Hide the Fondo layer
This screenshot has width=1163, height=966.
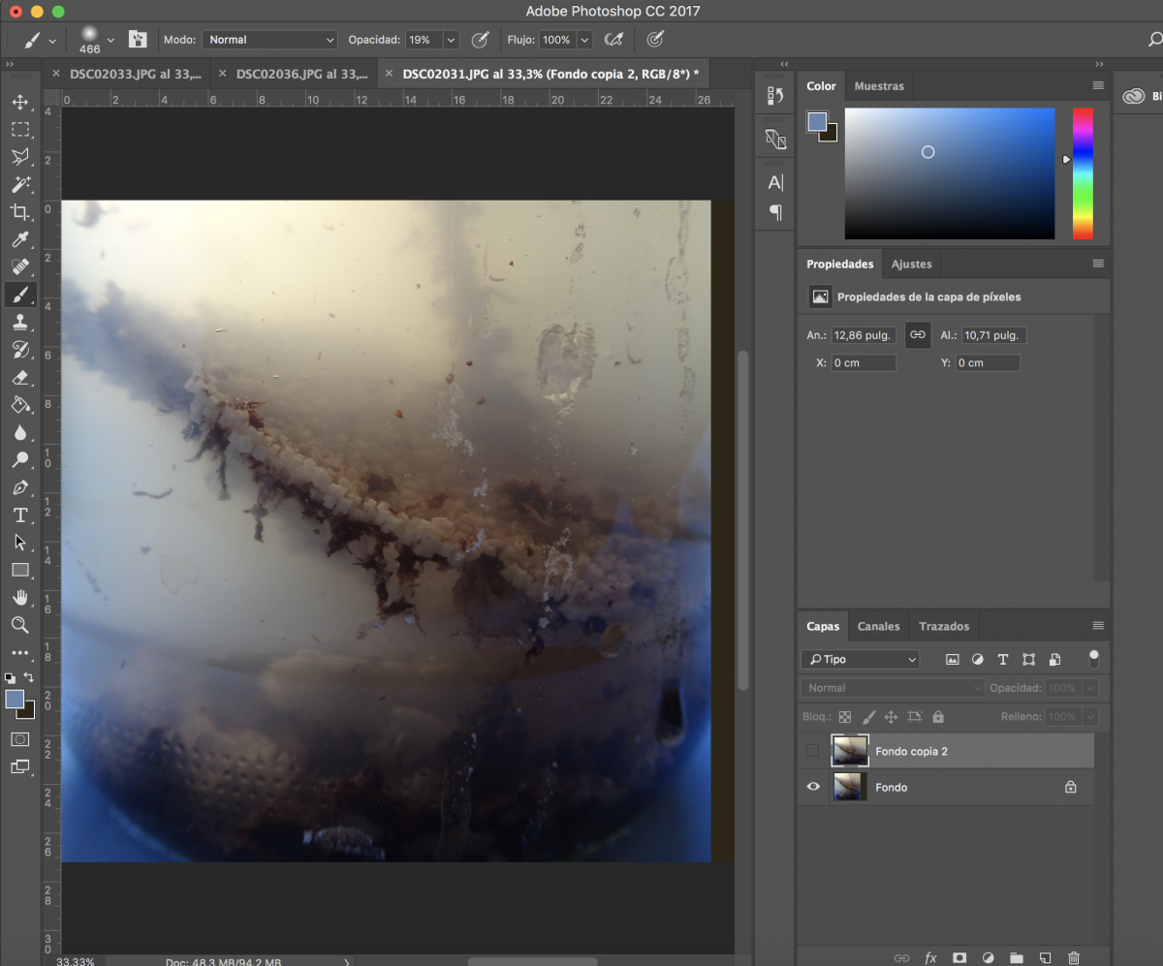point(813,787)
